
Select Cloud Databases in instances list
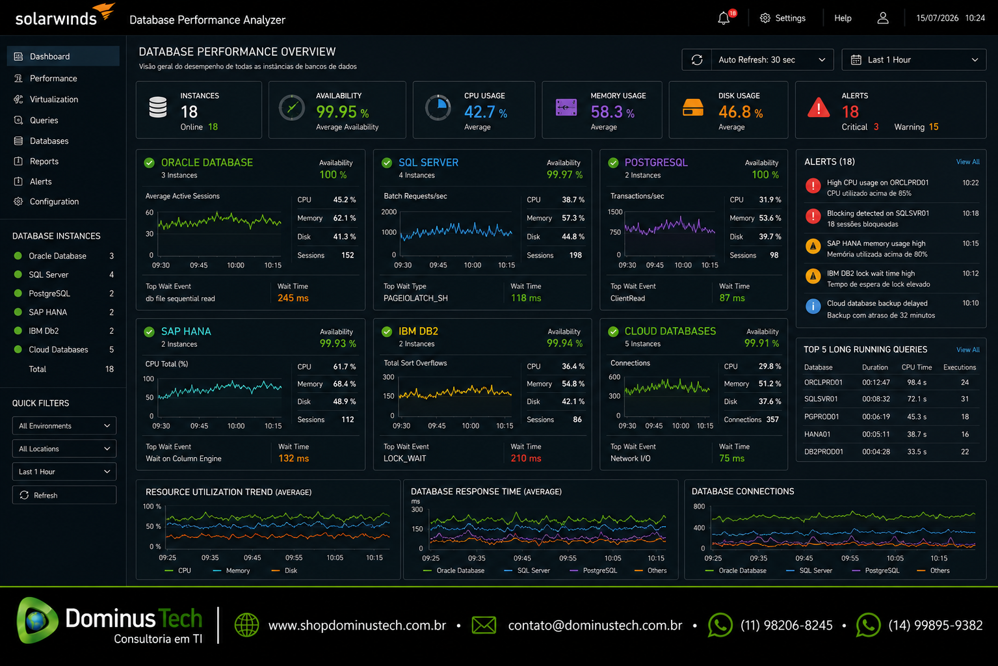coord(64,350)
